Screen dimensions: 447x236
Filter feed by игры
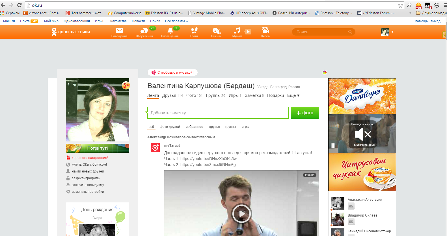pyautogui.click(x=245, y=127)
